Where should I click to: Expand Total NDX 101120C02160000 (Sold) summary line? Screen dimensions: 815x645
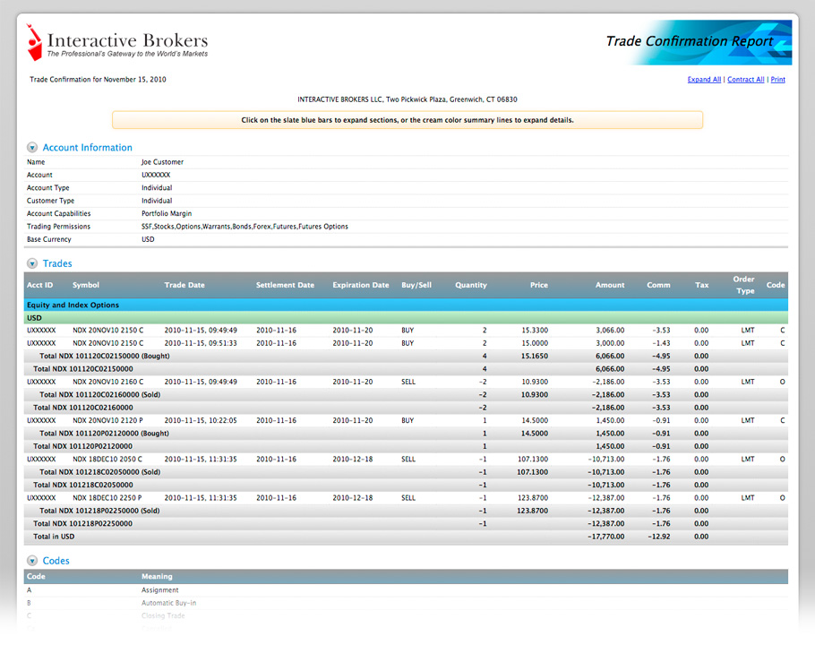coord(406,394)
